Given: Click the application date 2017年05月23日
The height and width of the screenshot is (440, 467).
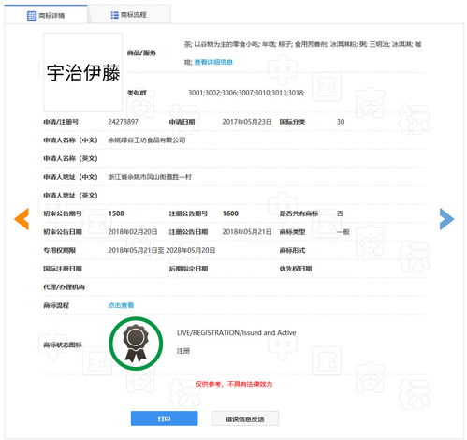Looking at the screenshot, I should pyautogui.click(x=247, y=122).
